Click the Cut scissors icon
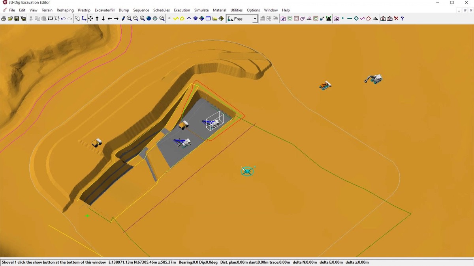Viewport: 474px width, 266px height. 31,19
